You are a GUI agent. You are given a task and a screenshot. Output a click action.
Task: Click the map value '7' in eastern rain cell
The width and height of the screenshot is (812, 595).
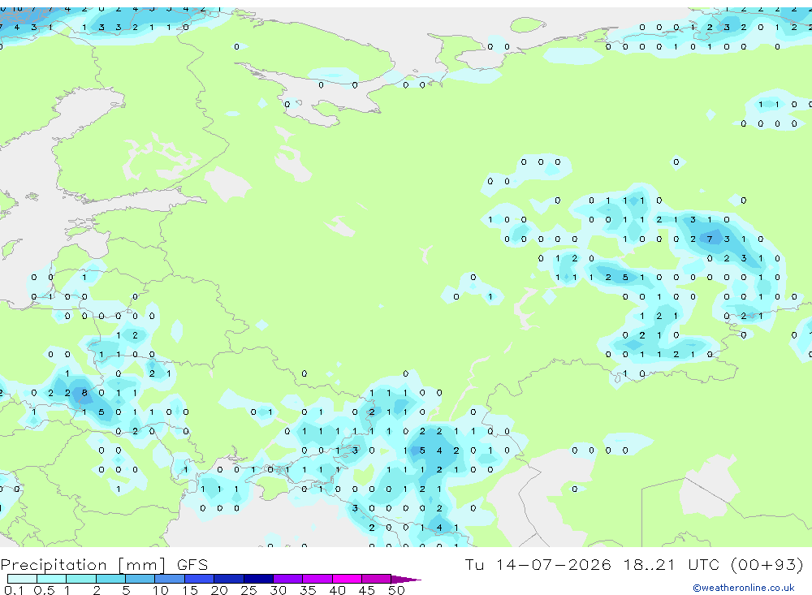click(710, 239)
